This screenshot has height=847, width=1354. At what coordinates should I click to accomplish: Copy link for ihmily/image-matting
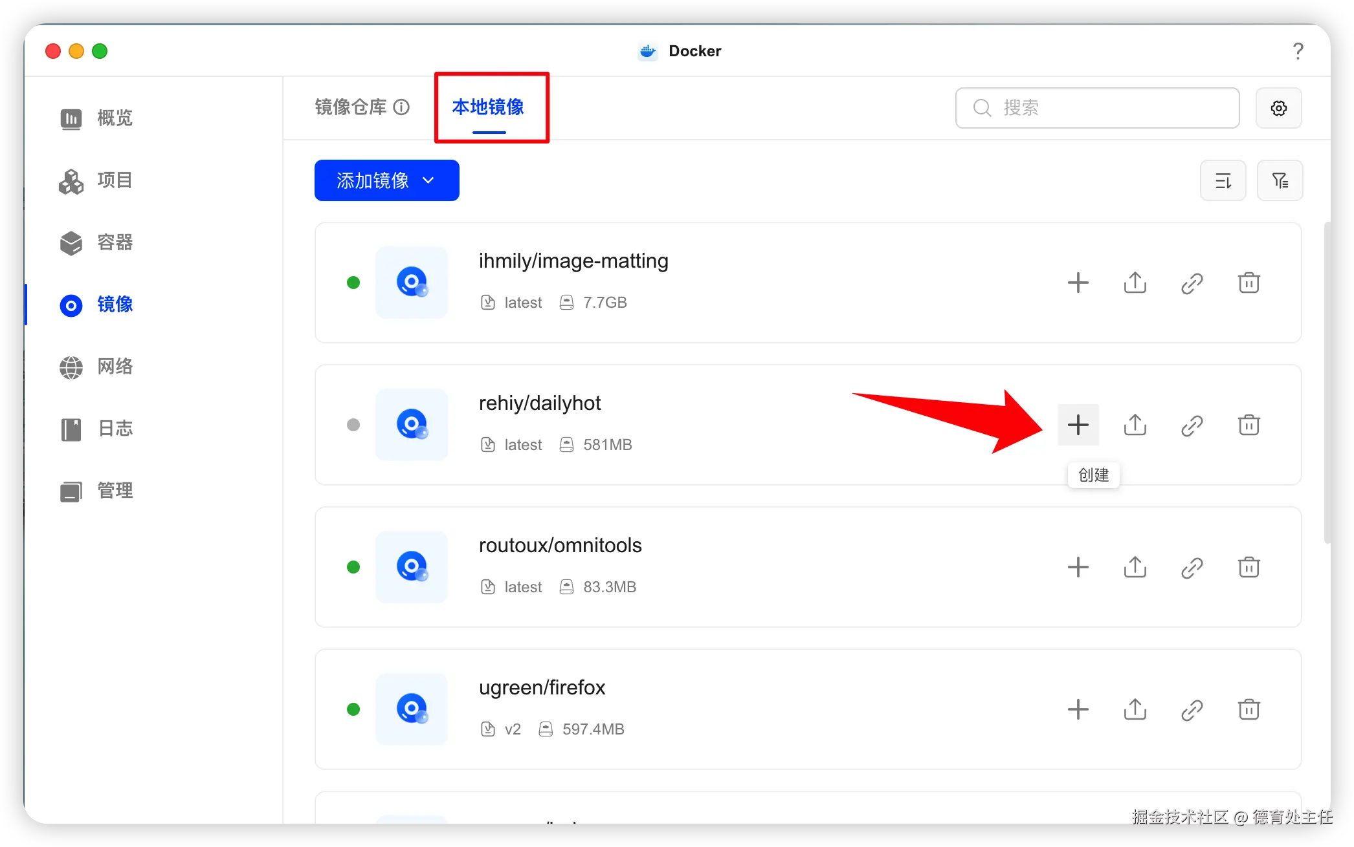(1192, 283)
